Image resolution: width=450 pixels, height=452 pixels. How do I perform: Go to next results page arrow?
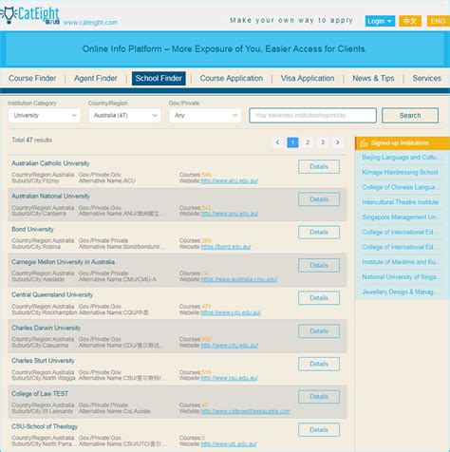[337, 142]
